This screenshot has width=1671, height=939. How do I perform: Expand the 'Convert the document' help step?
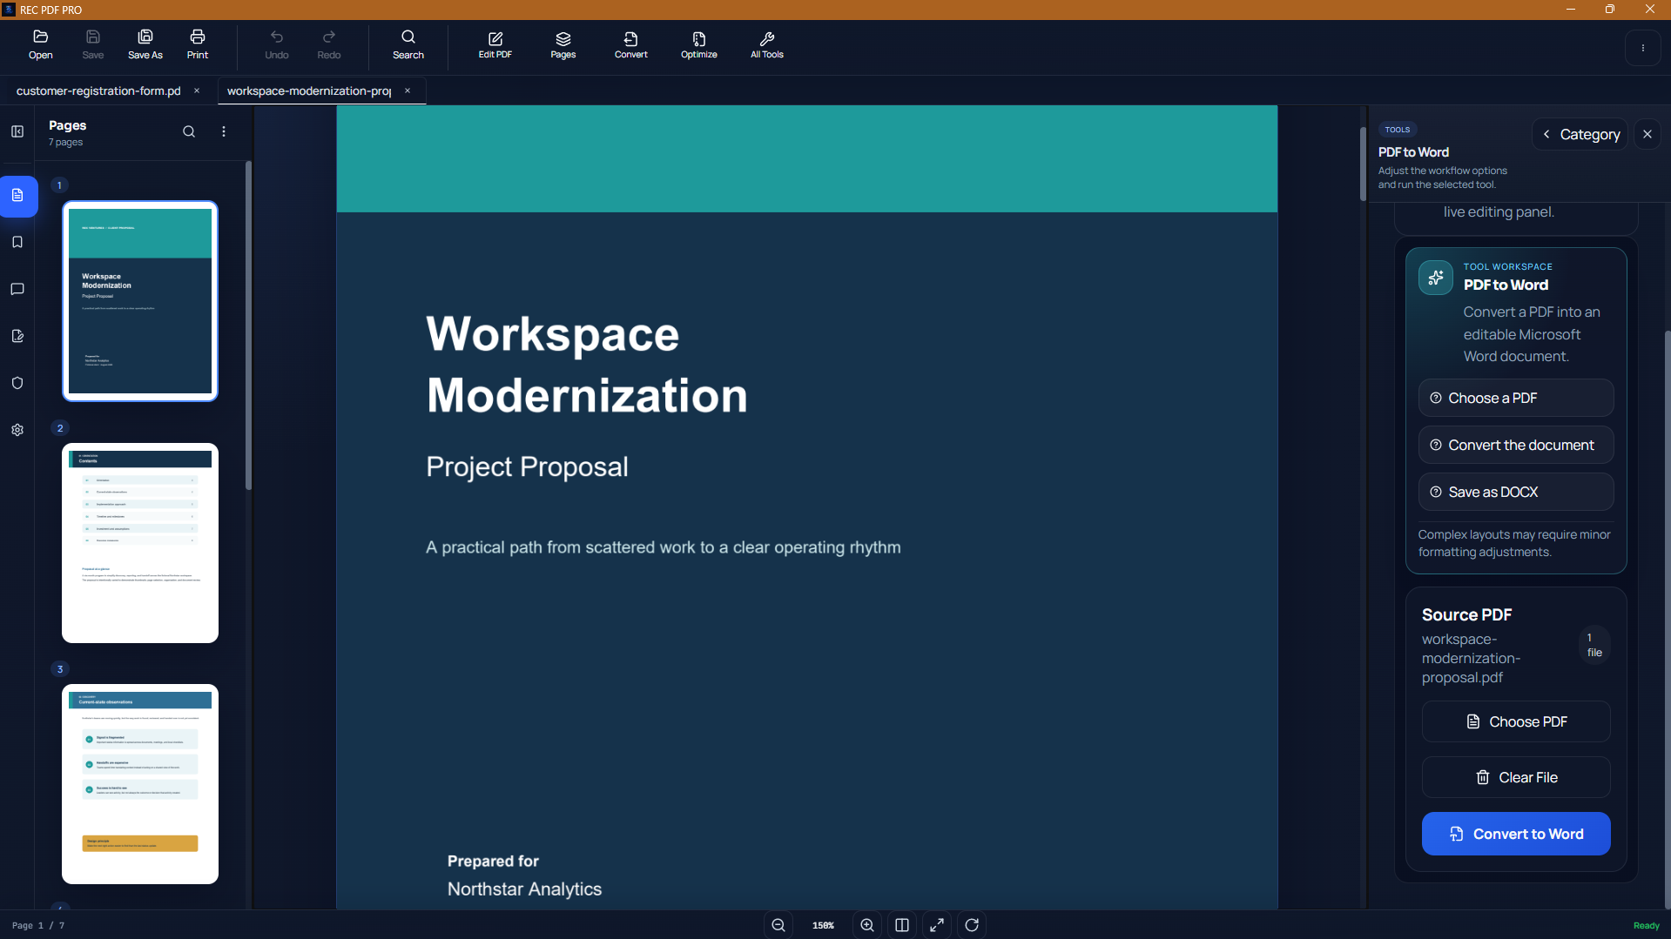click(1516, 445)
